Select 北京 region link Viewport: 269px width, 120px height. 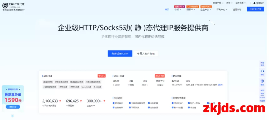click(x=188, y=85)
